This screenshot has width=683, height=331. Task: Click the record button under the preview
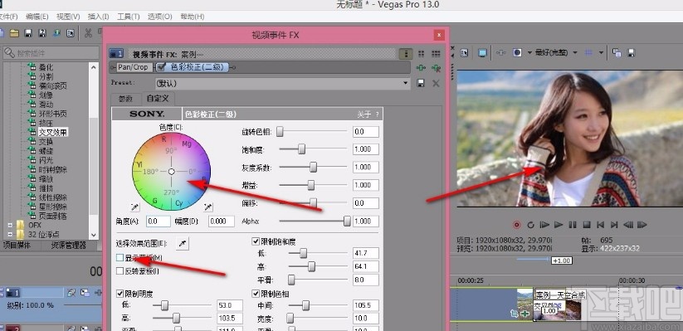pos(516,225)
